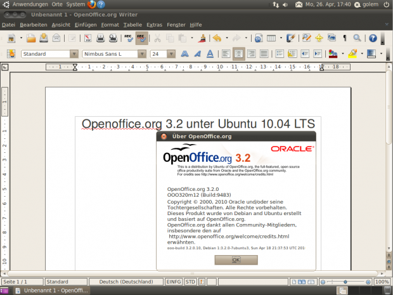Open the Anwendungen panel menu

(30, 4)
